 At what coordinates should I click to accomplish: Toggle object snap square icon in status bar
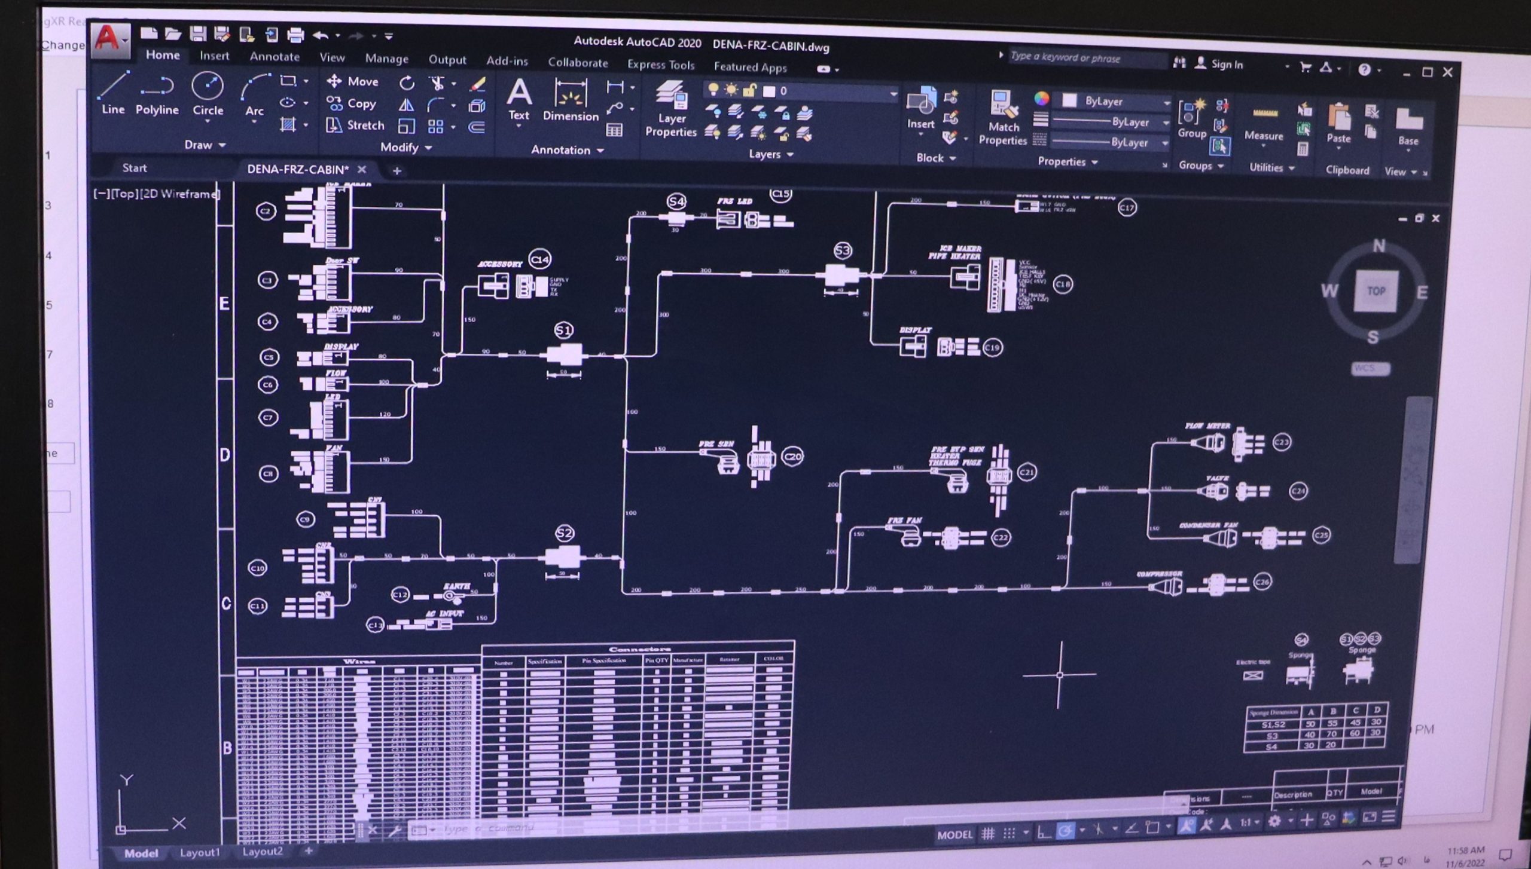[1152, 828]
